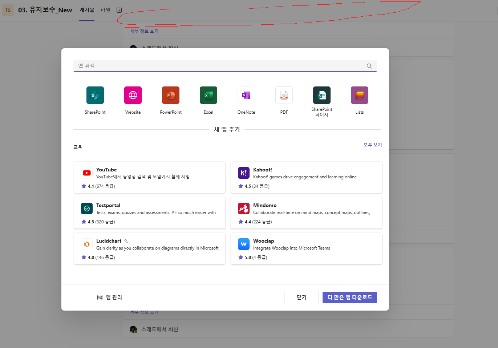Add the SharePoint app tab
The height and width of the screenshot is (348, 498).
click(95, 95)
